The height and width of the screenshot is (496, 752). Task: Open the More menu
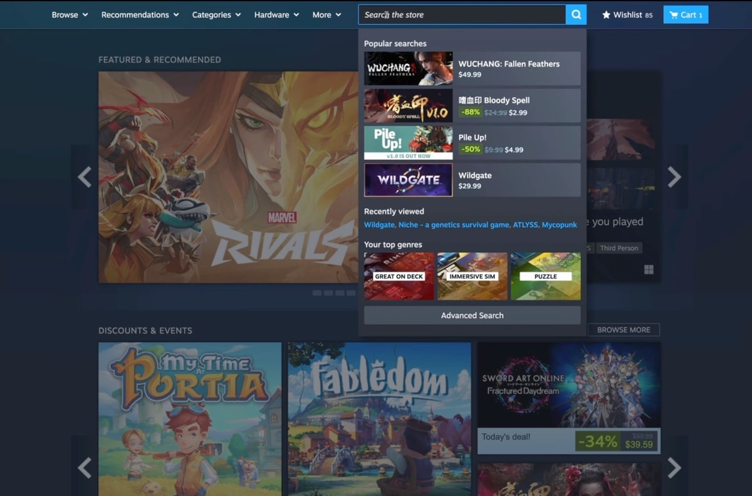pos(326,14)
